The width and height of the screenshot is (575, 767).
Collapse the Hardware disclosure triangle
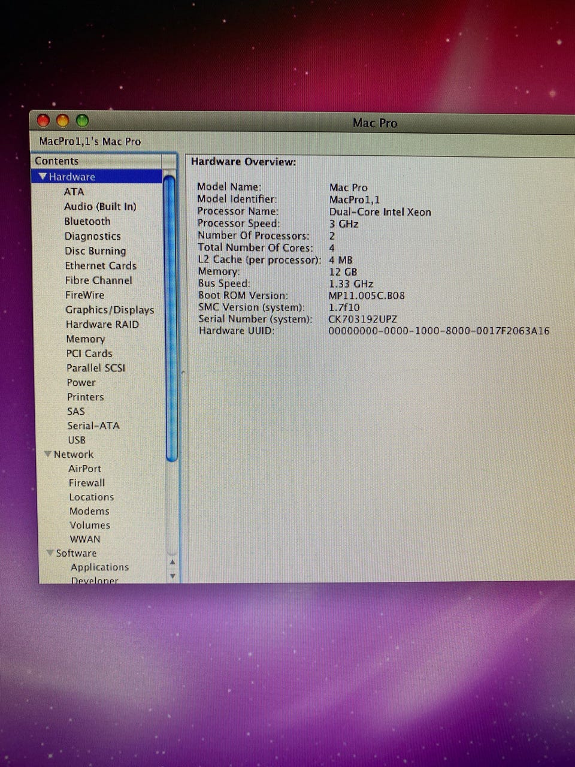(x=43, y=177)
